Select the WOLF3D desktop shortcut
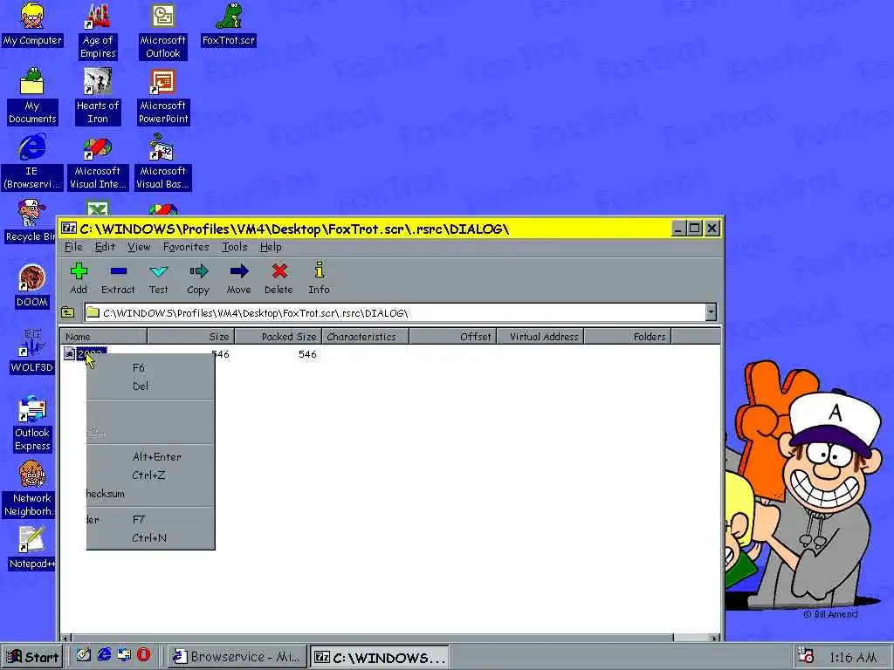894x670 pixels. point(32,352)
